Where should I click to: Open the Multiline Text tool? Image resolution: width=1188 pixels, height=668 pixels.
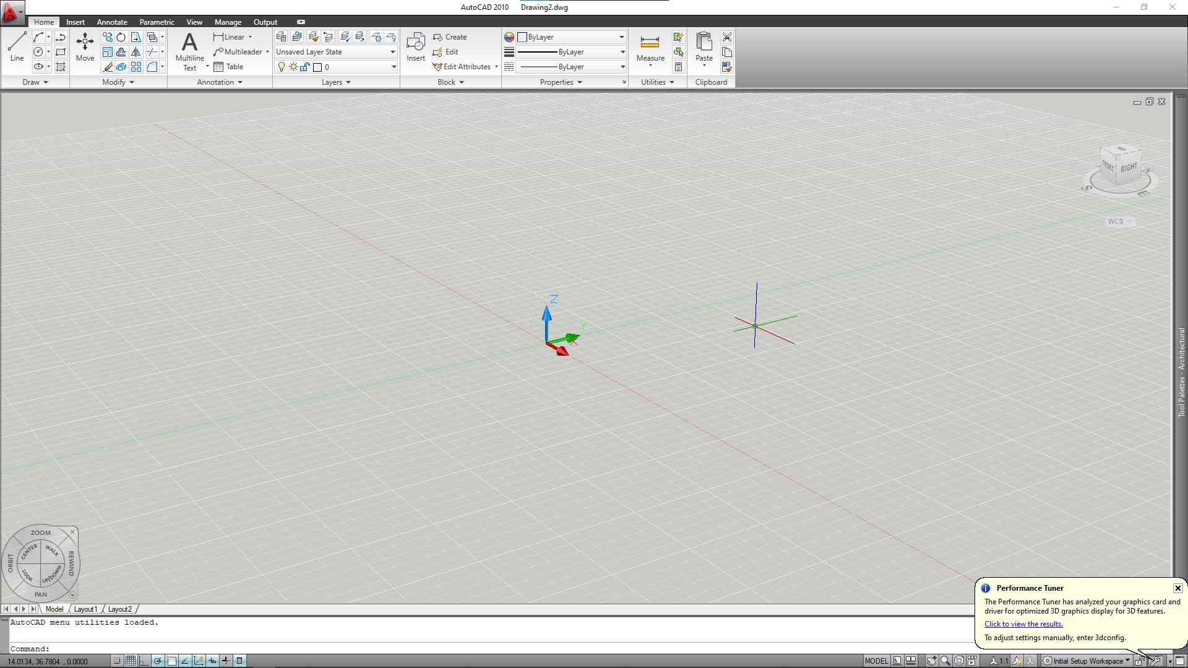pyautogui.click(x=189, y=49)
